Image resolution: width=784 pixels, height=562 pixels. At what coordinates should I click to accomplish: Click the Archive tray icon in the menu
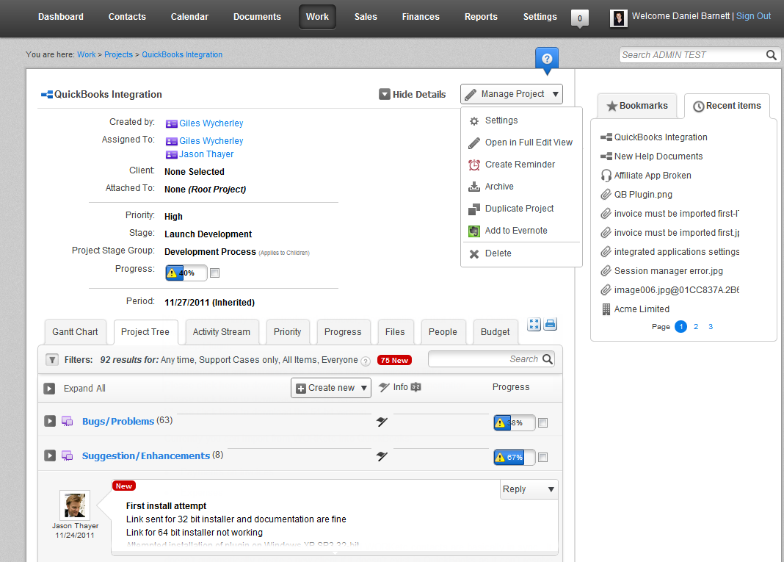tap(474, 187)
